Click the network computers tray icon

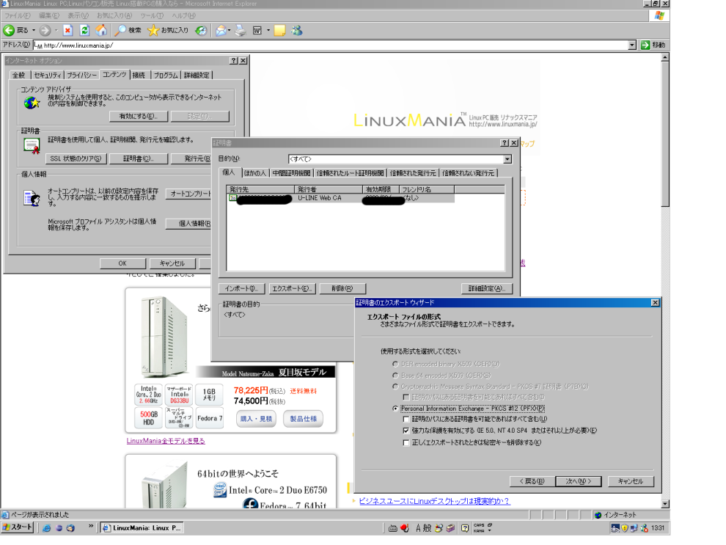tap(634, 528)
